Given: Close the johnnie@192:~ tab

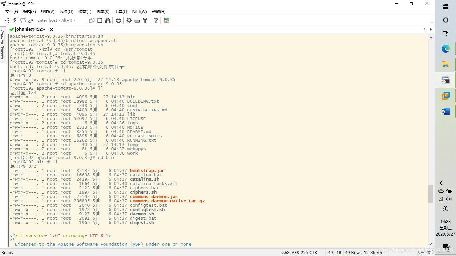Looking at the screenshot, I should pyautogui.click(x=51, y=30).
